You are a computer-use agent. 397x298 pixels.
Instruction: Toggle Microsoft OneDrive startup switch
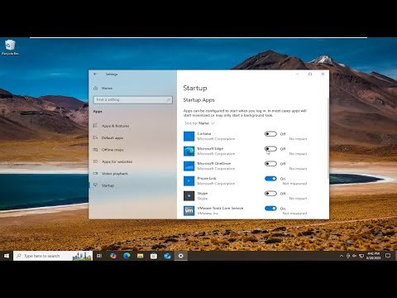270,164
